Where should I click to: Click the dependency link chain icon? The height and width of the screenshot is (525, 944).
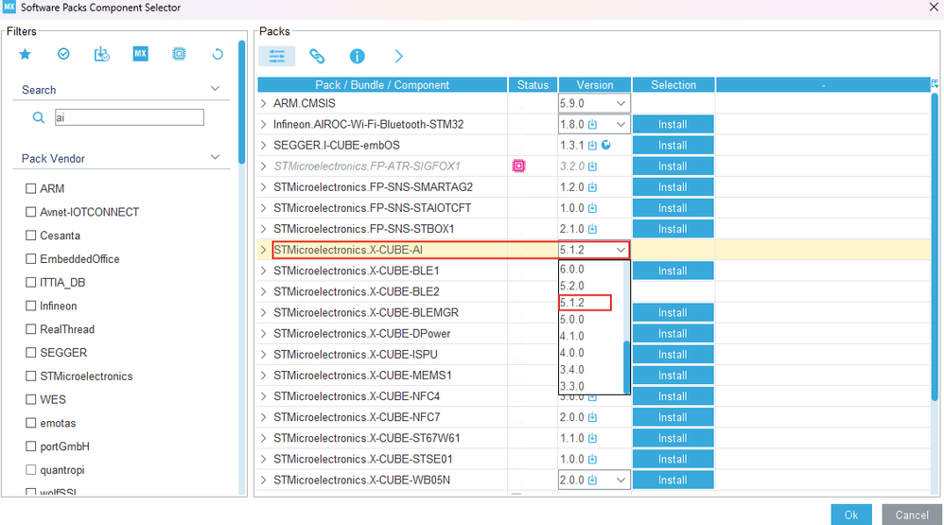(x=317, y=56)
